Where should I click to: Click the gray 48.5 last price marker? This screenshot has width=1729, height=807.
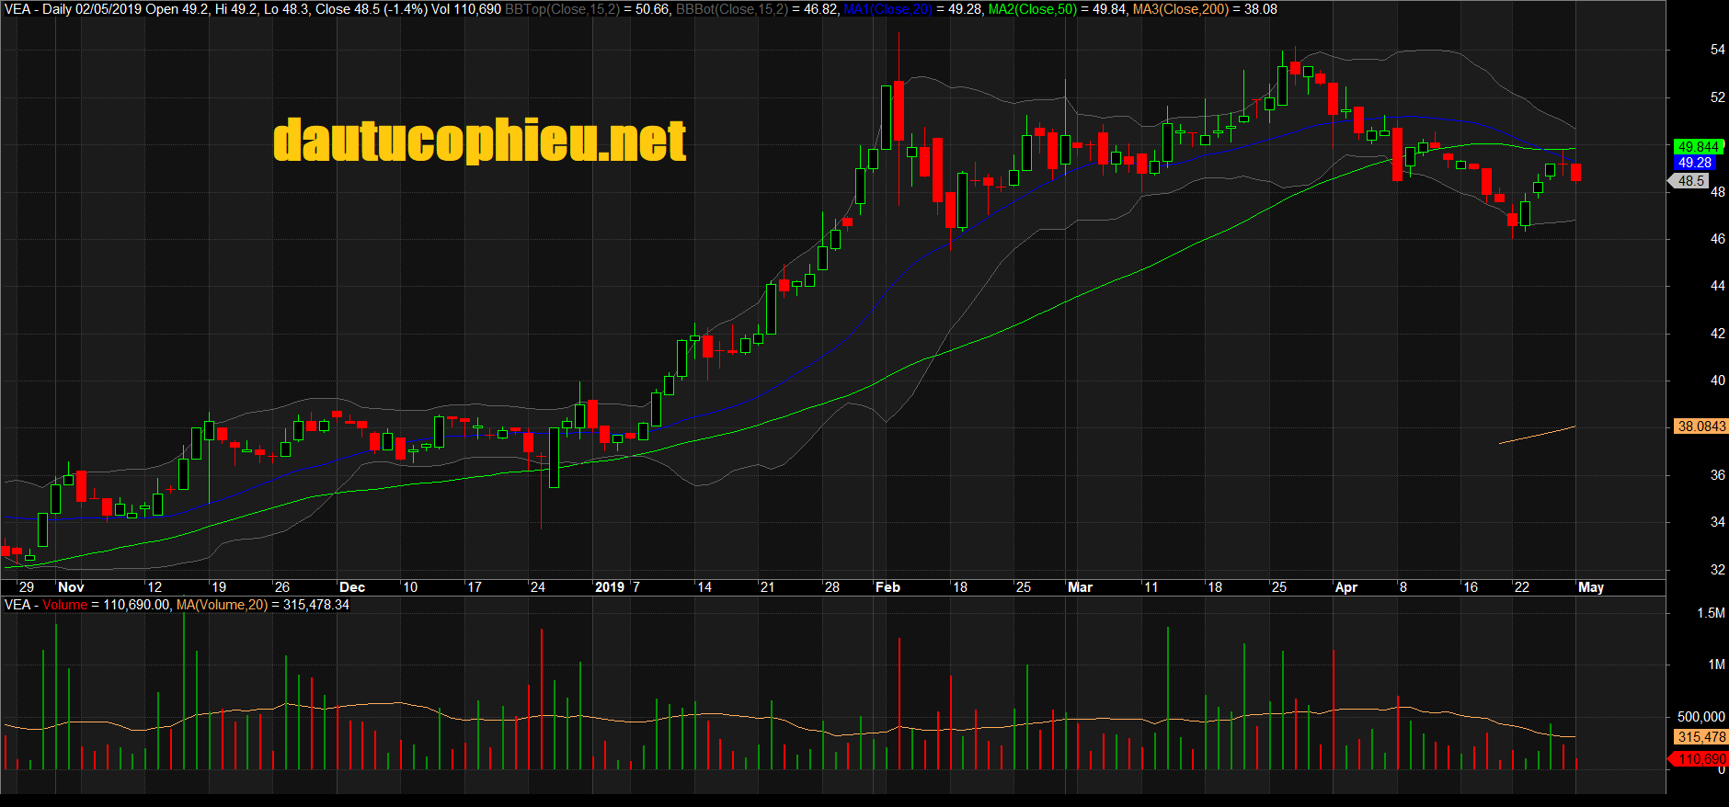point(1691,181)
